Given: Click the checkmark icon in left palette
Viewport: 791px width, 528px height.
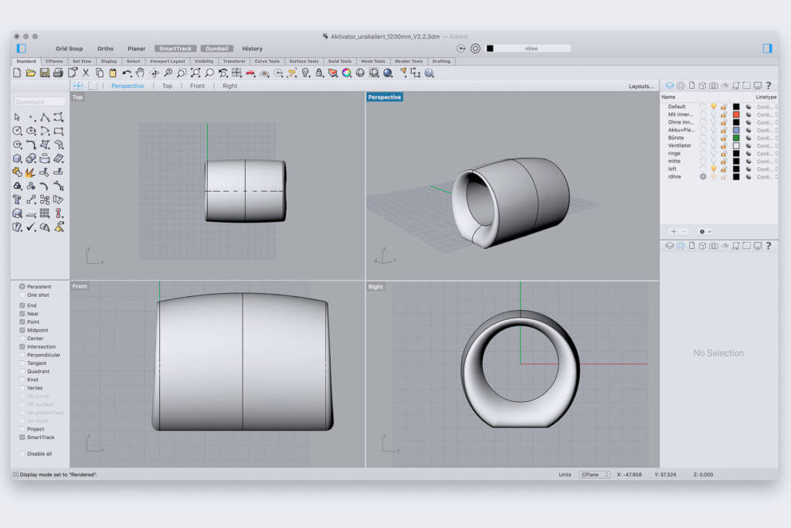Looking at the screenshot, I should pos(31,227).
